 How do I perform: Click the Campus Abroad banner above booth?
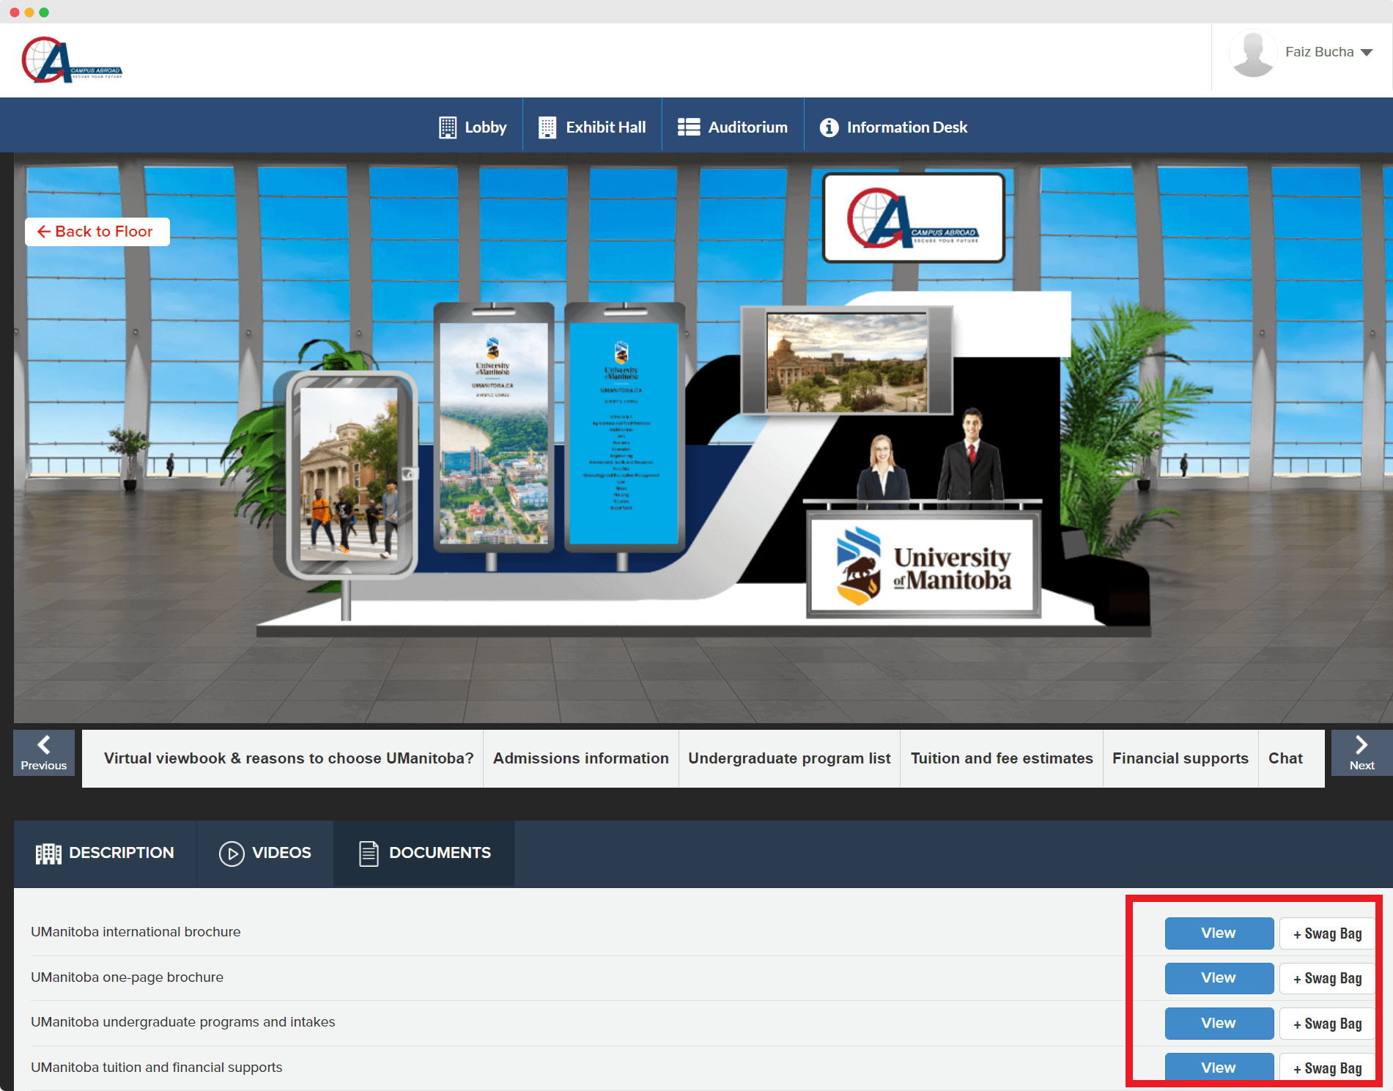click(913, 218)
